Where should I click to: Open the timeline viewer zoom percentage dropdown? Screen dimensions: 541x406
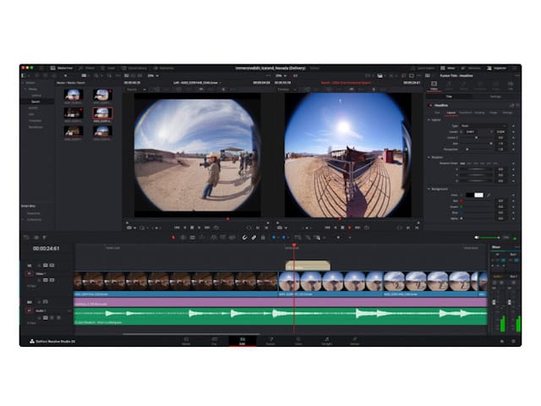[x=281, y=75]
